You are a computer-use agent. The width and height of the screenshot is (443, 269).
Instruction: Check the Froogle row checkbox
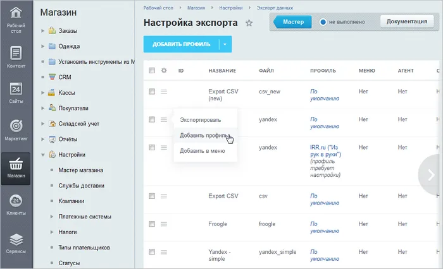[152, 224]
